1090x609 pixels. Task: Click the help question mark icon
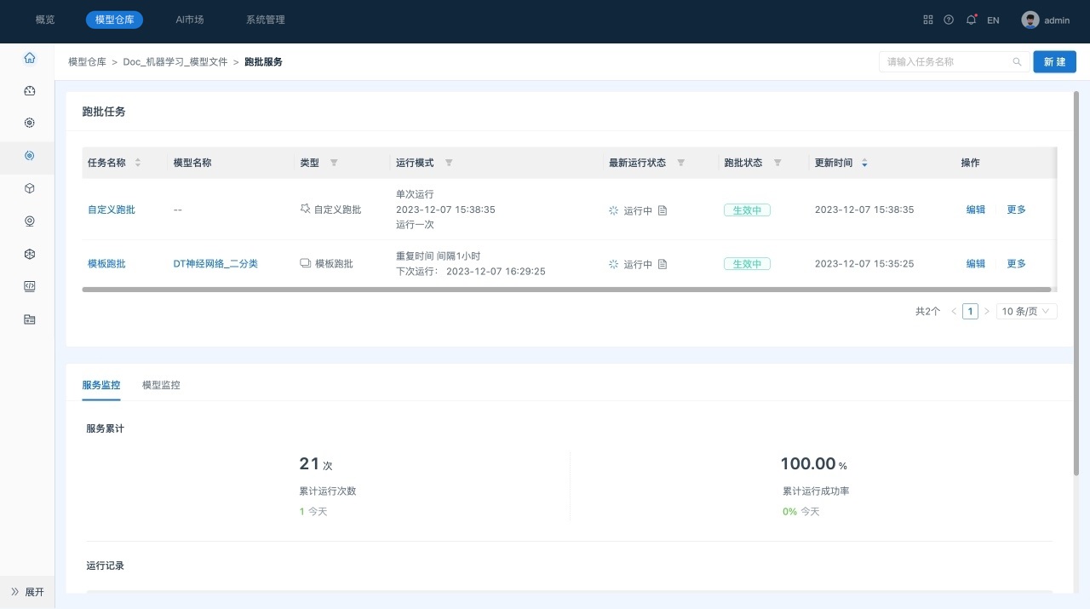pos(949,20)
